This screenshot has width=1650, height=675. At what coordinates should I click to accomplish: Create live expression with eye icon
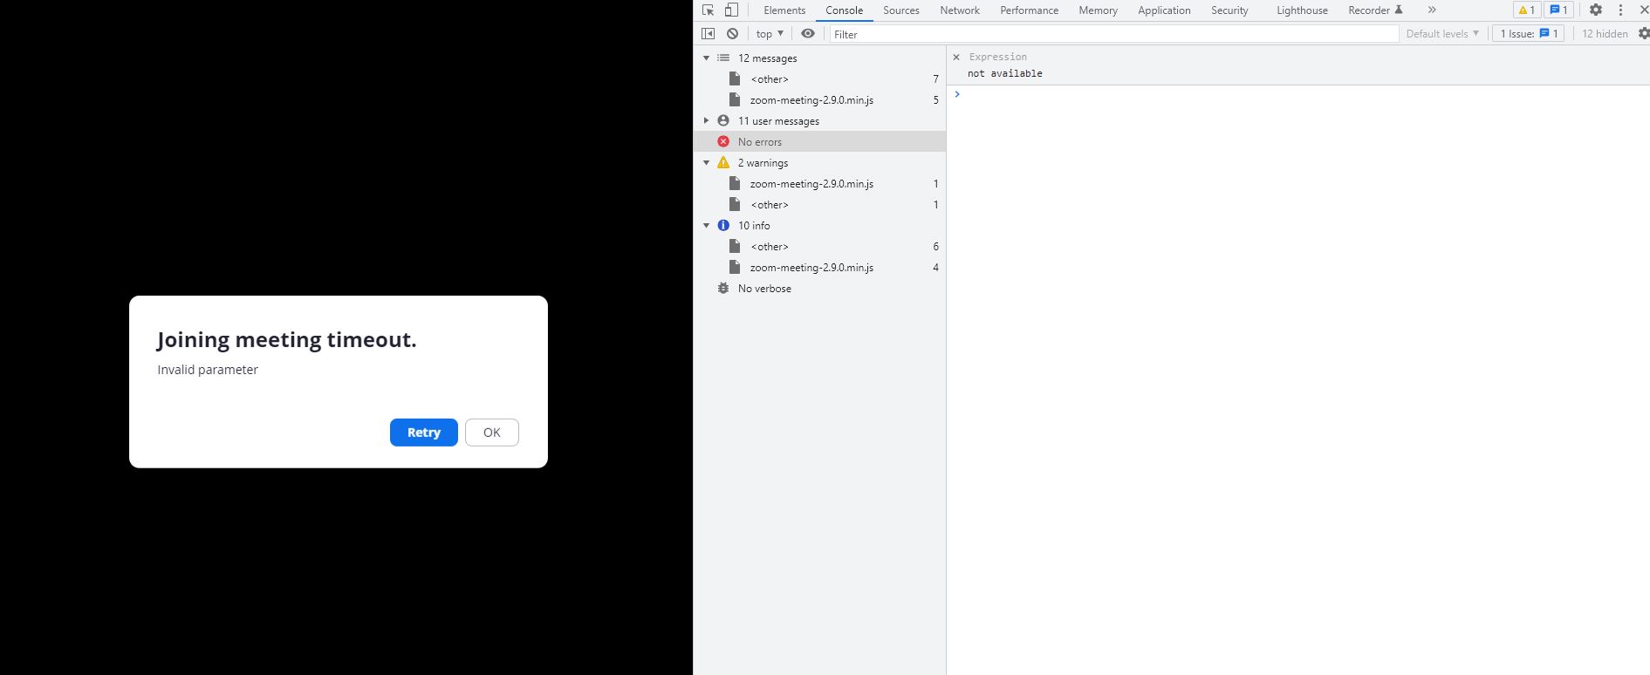tap(808, 34)
